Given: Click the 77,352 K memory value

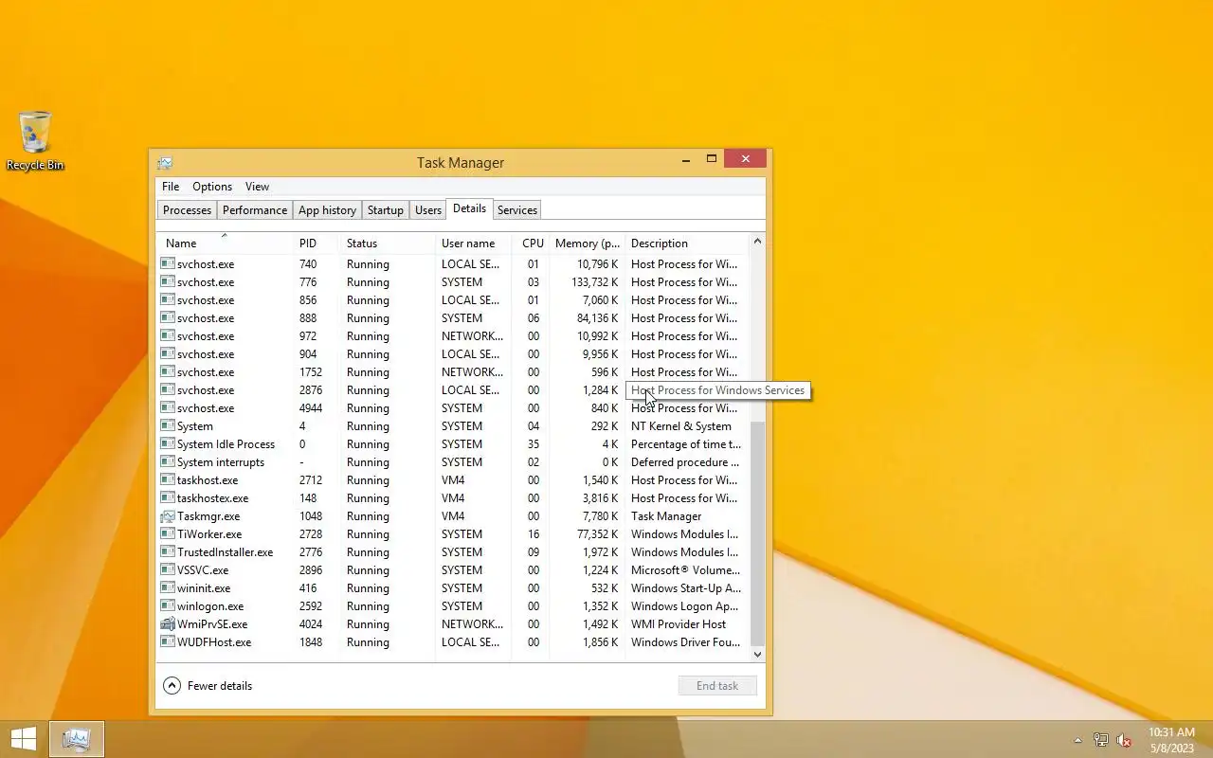Looking at the screenshot, I should click(597, 534).
